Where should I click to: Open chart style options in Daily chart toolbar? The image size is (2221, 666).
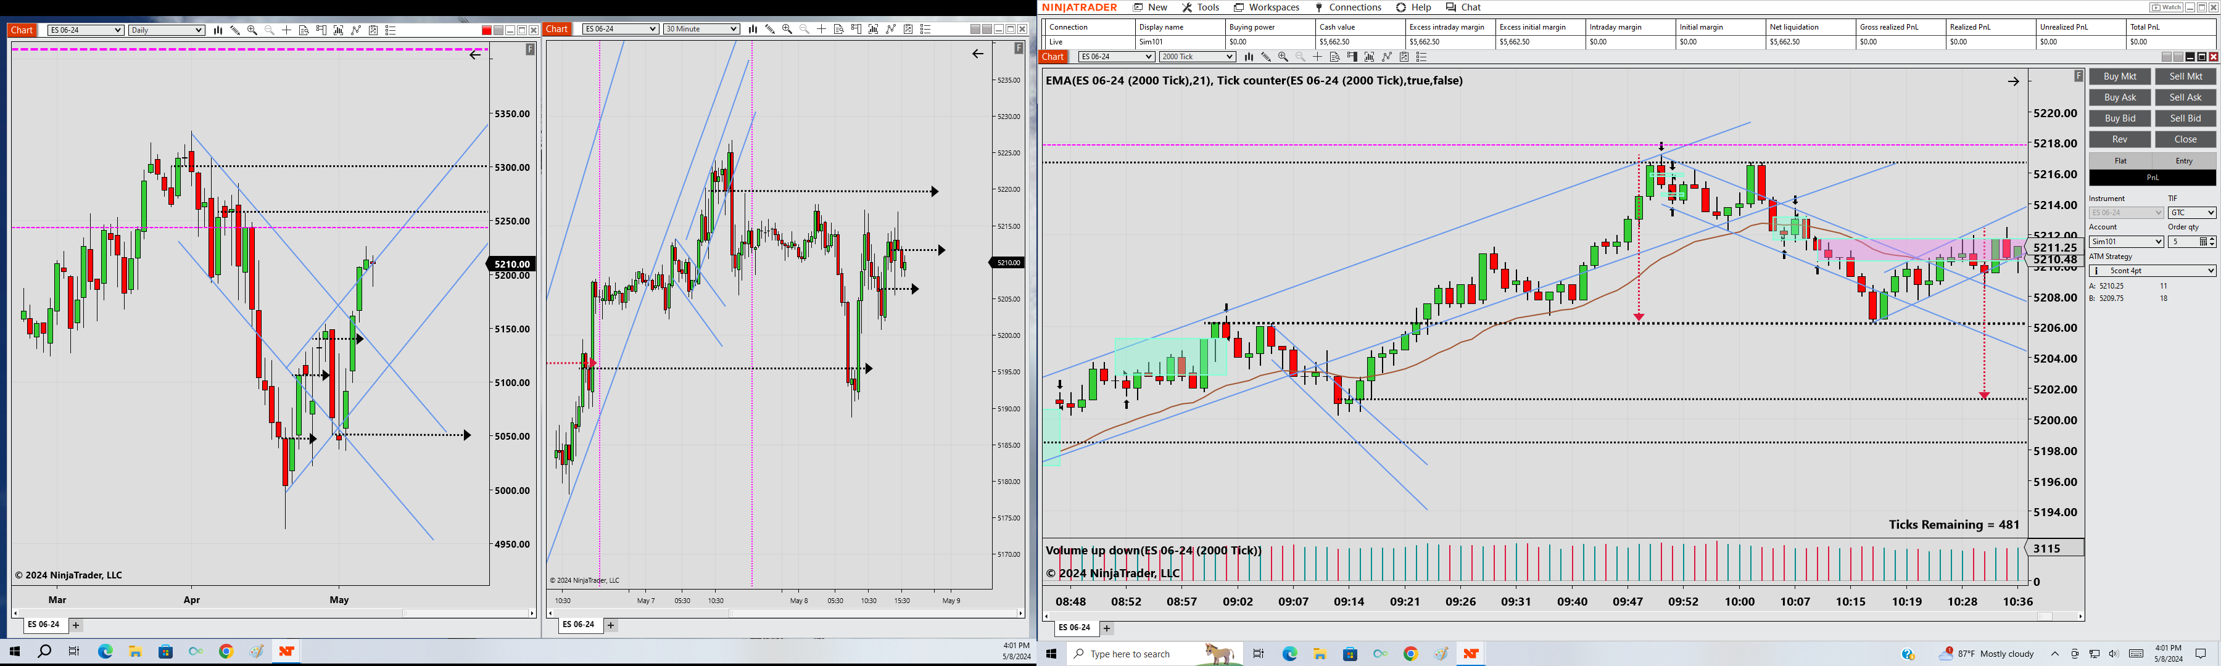(218, 30)
